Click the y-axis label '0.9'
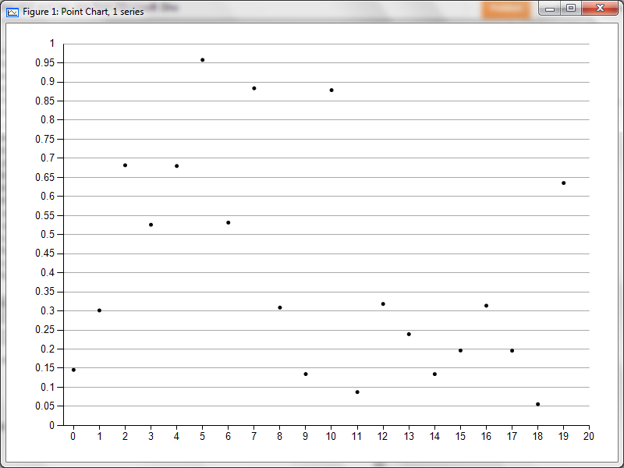Viewport: 624px width, 468px height. 48,82
